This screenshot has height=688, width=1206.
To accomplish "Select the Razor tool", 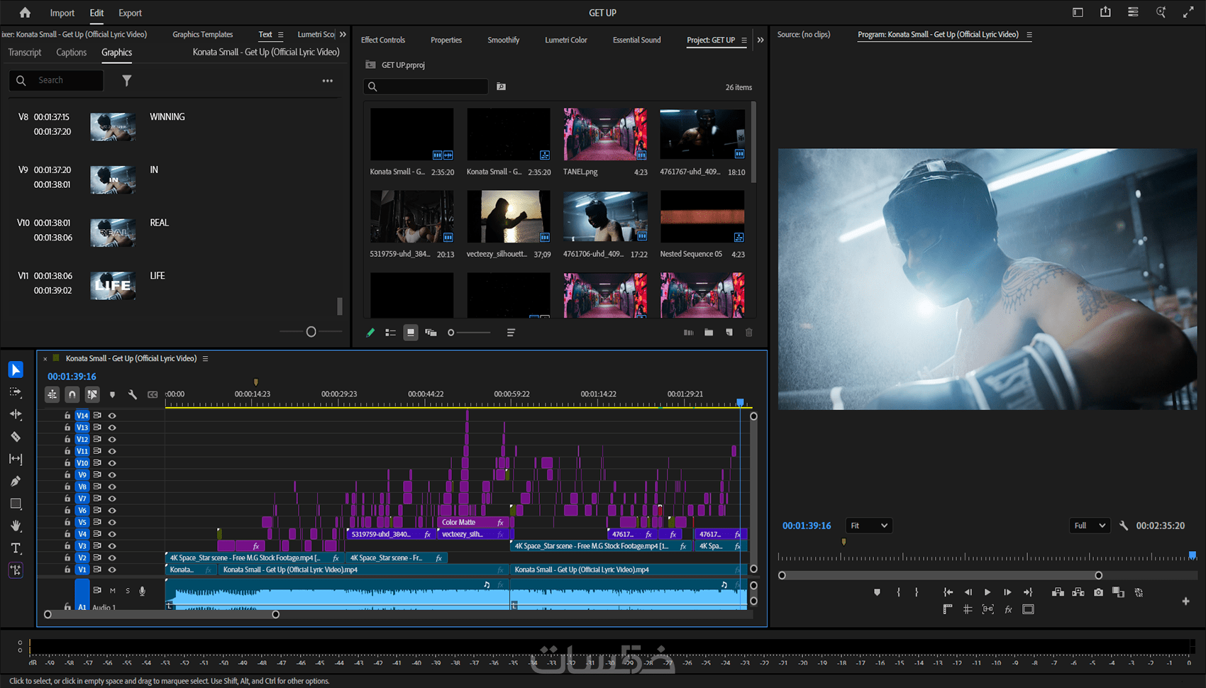I will coord(16,437).
